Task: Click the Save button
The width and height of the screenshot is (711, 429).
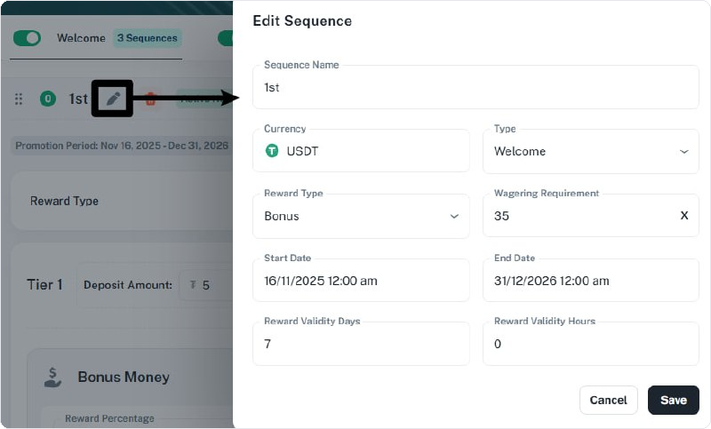Action: (x=674, y=400)
